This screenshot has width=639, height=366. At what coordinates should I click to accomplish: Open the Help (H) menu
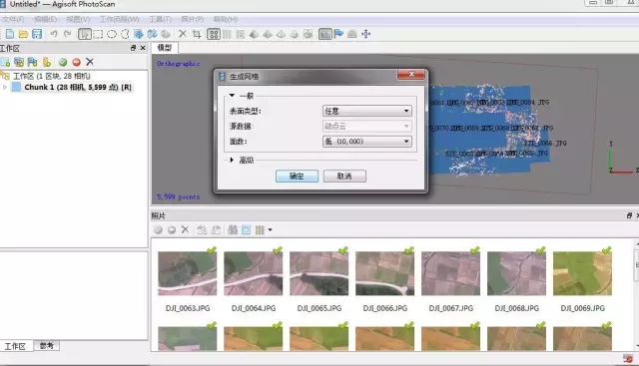pos(226,19)
